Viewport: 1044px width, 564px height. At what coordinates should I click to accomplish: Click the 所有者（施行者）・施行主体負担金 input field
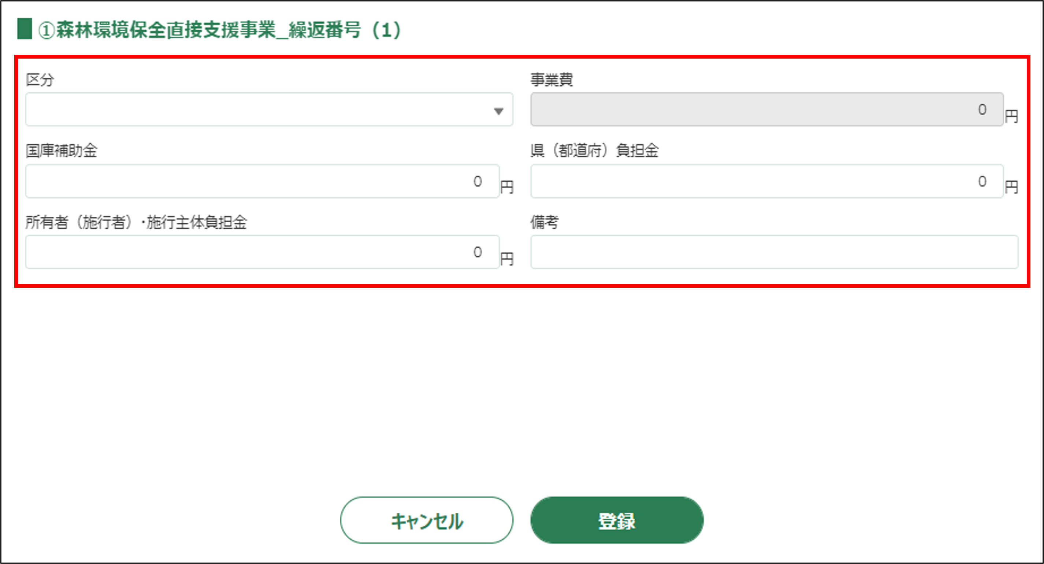(x=262, y=252)
